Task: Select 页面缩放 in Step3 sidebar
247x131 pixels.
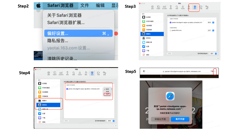Action: click(x=152, y=30)
